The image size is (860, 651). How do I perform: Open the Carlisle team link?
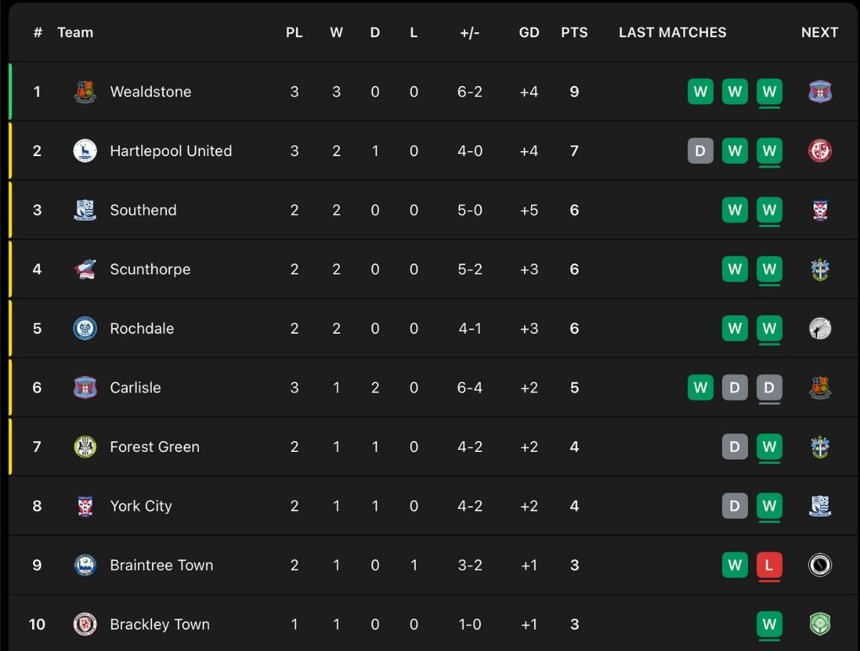click(135, 387)
